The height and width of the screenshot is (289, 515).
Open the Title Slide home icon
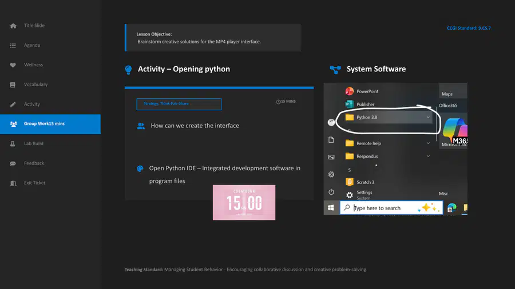[x=13, y=26]
